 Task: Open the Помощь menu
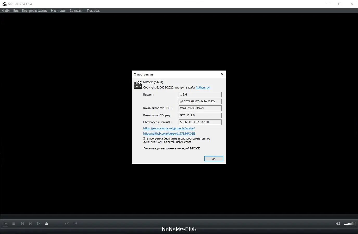pos(93,10)
